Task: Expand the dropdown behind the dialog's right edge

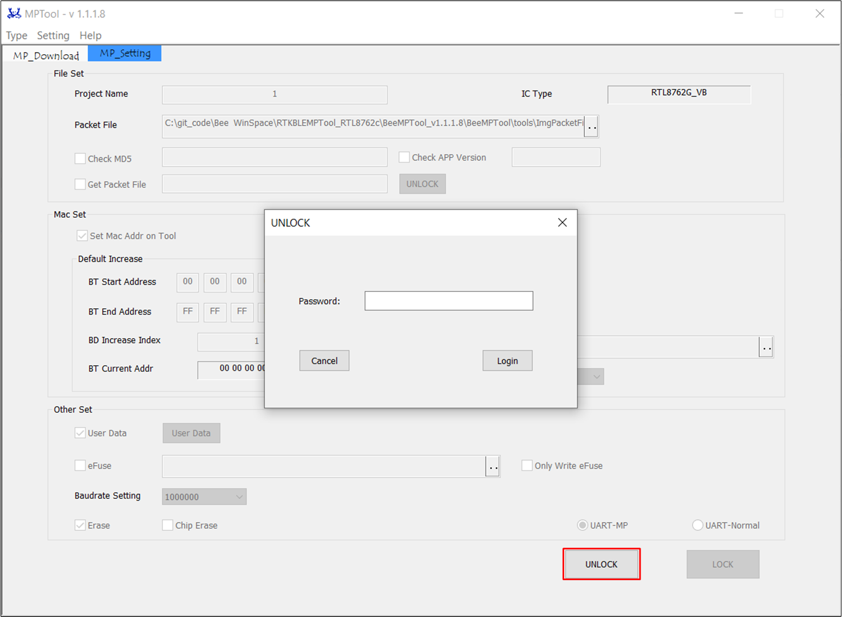Action: (x=596, y=376)
